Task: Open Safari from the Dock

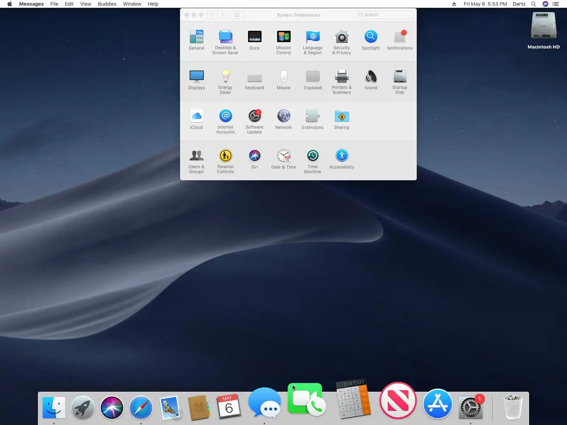Action: coord(141,408)
